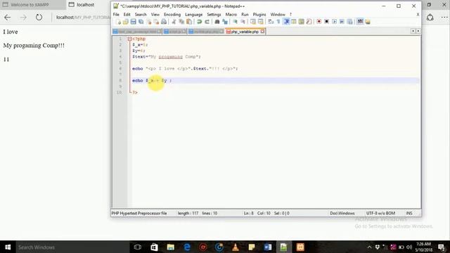Viewport: 450px width, 253px height.
Task: Click the macro Playback icon
Action: click(335, 22)
